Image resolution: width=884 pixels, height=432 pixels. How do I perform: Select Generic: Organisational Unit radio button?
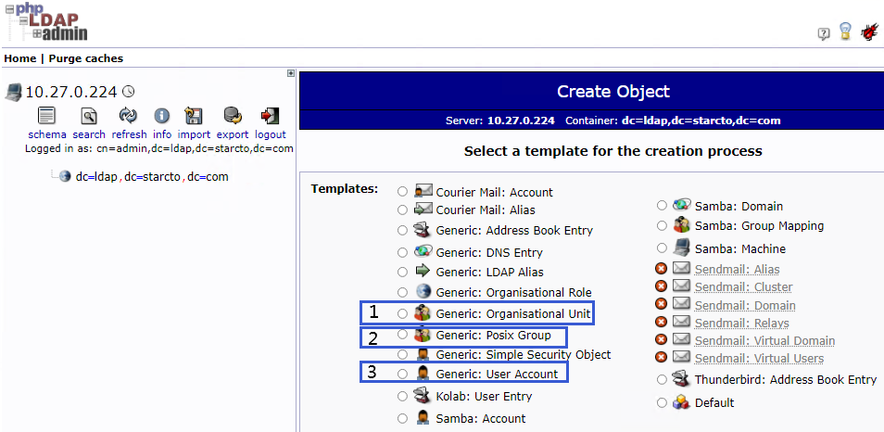tap(402, 313)
